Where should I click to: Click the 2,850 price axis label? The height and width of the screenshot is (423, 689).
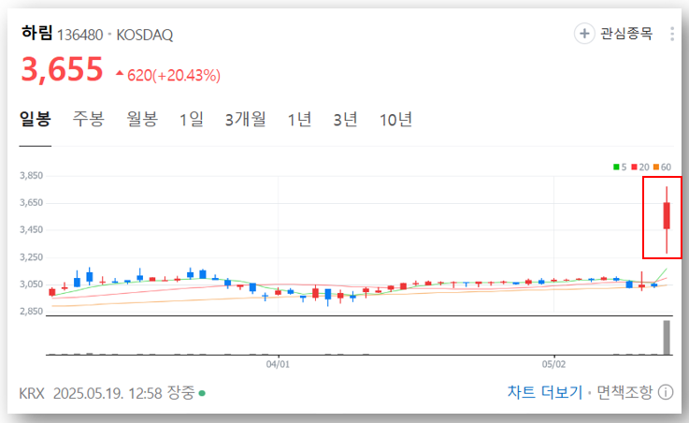(31, 312)
